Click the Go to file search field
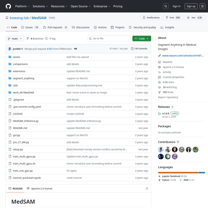 click(109, 38)
